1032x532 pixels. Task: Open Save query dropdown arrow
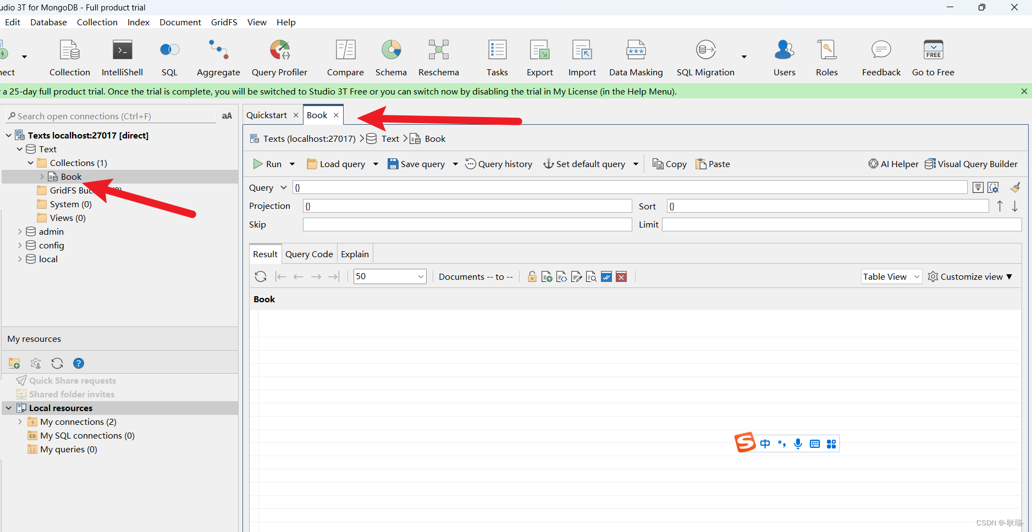tap(455, 164)
